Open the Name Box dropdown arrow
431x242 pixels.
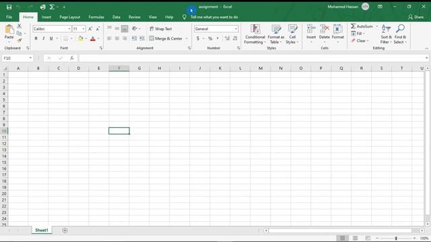click(30, 58)
